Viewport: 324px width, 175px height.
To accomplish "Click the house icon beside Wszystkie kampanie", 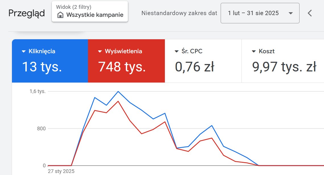I will 60,15.
